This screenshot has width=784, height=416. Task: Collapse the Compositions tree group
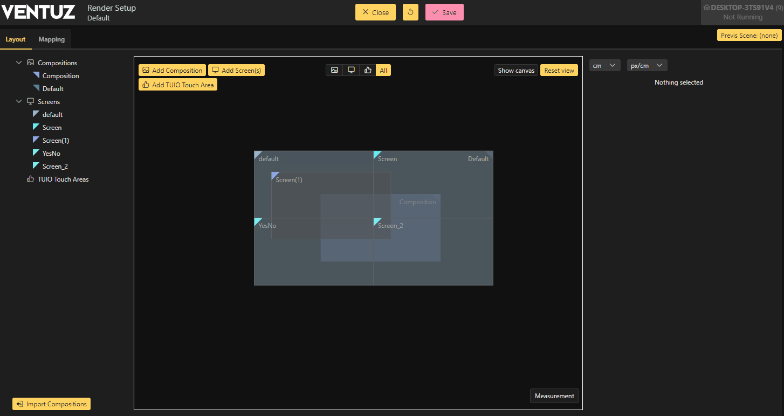(x=19, y=63)
